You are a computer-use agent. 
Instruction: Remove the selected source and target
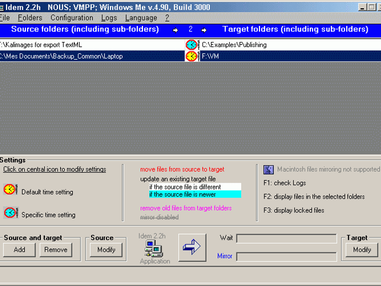[x=56, y=250]
